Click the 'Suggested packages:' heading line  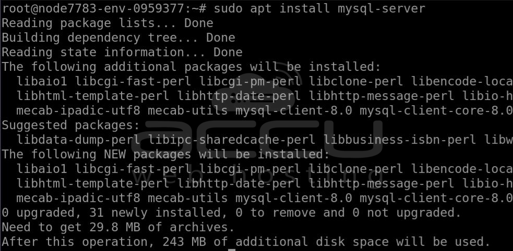(70, 126)
